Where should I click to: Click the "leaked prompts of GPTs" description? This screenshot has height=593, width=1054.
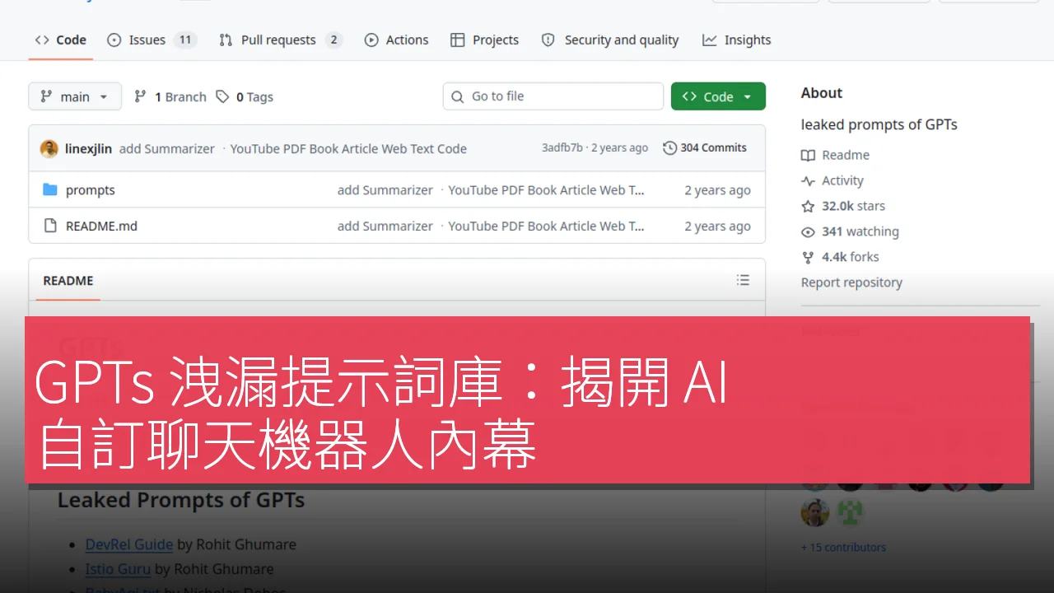879,124
